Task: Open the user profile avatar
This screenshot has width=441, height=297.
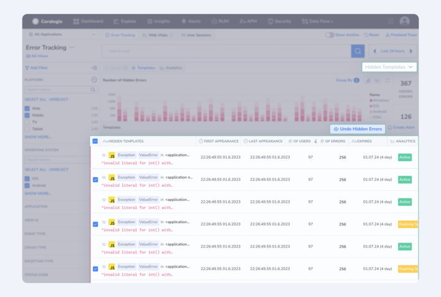Action: (404, 21)
